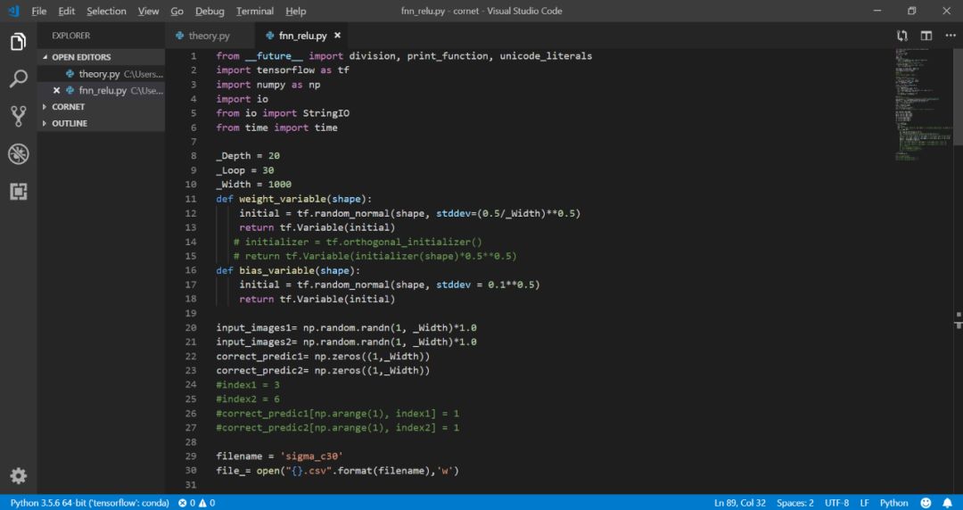Open the Selection menu
The image size is (963, 510).
[106, 11]
